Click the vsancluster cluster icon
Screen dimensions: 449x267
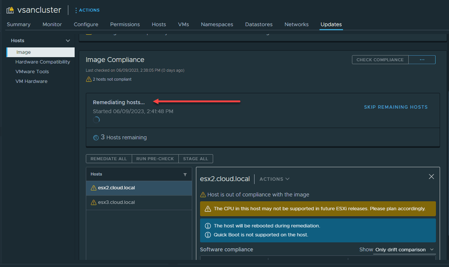pos(10,10)
